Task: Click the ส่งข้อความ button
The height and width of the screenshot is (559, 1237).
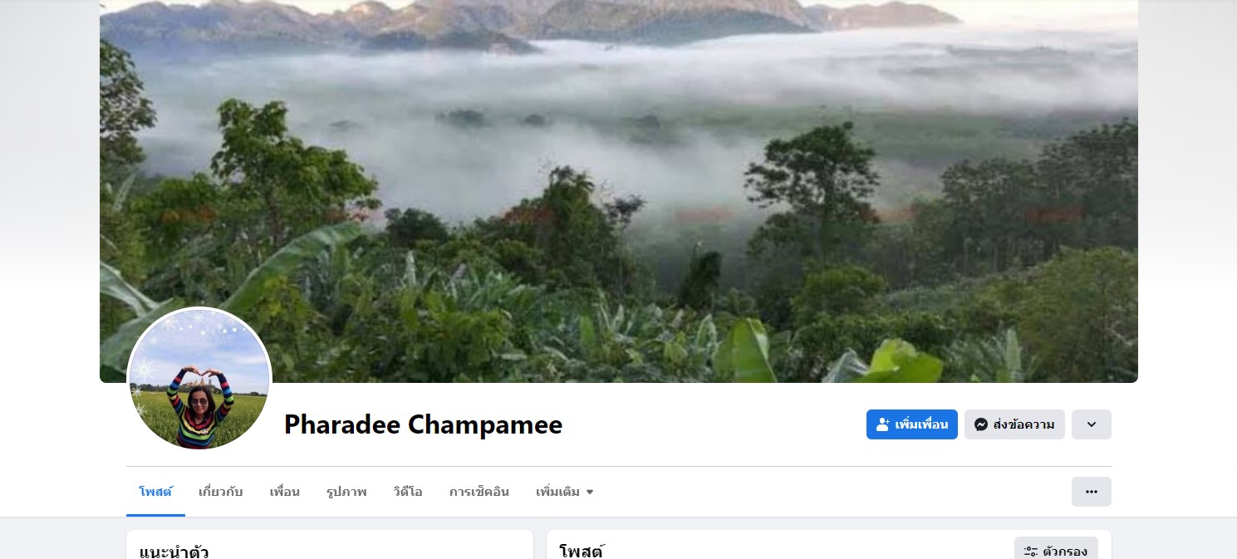Action: coord(1014,424)
